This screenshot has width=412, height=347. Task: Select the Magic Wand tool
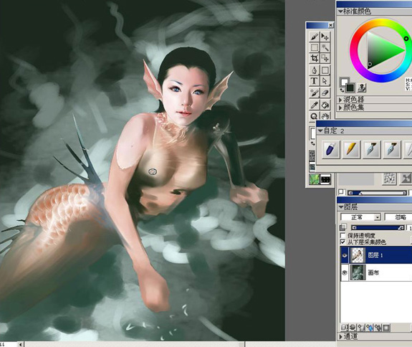point(325,47)
